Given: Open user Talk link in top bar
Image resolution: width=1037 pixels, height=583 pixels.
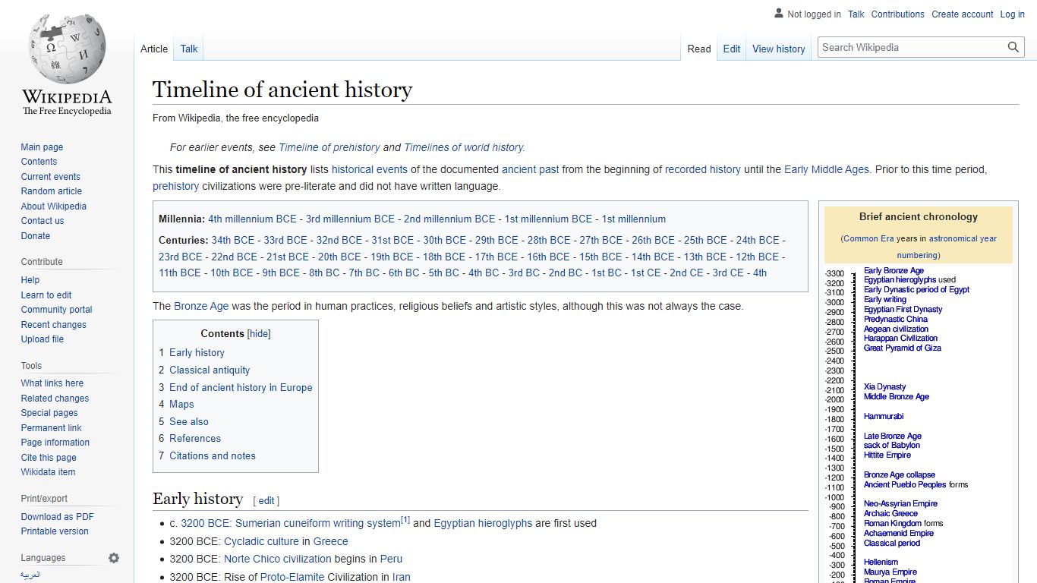Looking at the screenshot, I should (856, 14).
